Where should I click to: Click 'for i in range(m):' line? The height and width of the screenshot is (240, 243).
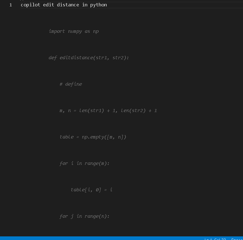pyautogui.click(x=84, y=163)
